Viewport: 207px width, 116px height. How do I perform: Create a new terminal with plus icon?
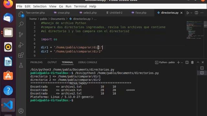coord(178,62)
